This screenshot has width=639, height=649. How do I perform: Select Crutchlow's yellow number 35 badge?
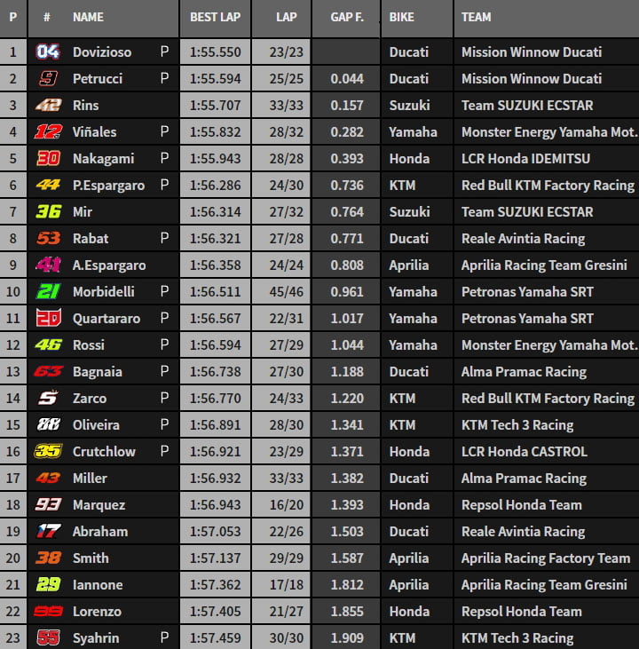pos(48,451)
